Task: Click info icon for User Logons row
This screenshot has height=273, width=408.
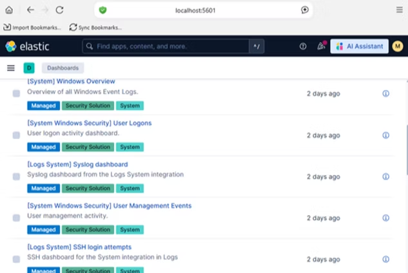Action: 385,135
